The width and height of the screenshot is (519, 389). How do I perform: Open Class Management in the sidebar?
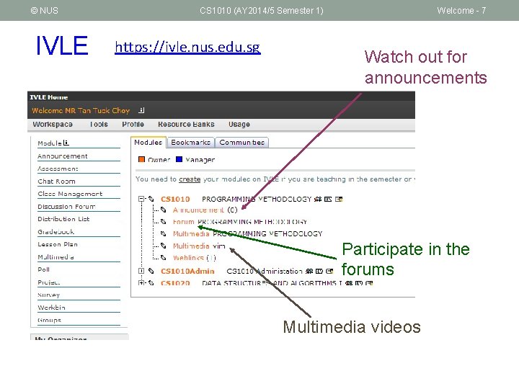(70, 194)
